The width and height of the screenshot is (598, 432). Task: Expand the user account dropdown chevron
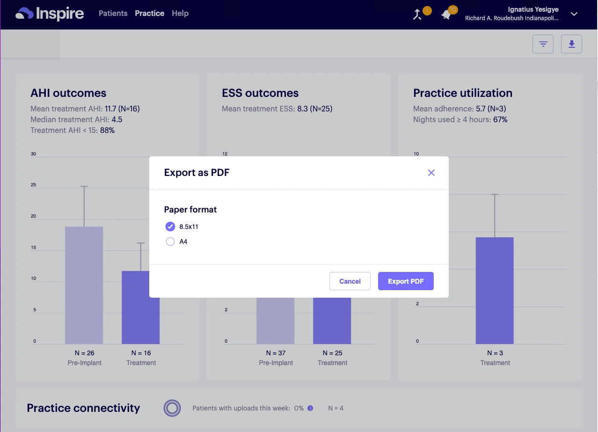coord(574,14)
